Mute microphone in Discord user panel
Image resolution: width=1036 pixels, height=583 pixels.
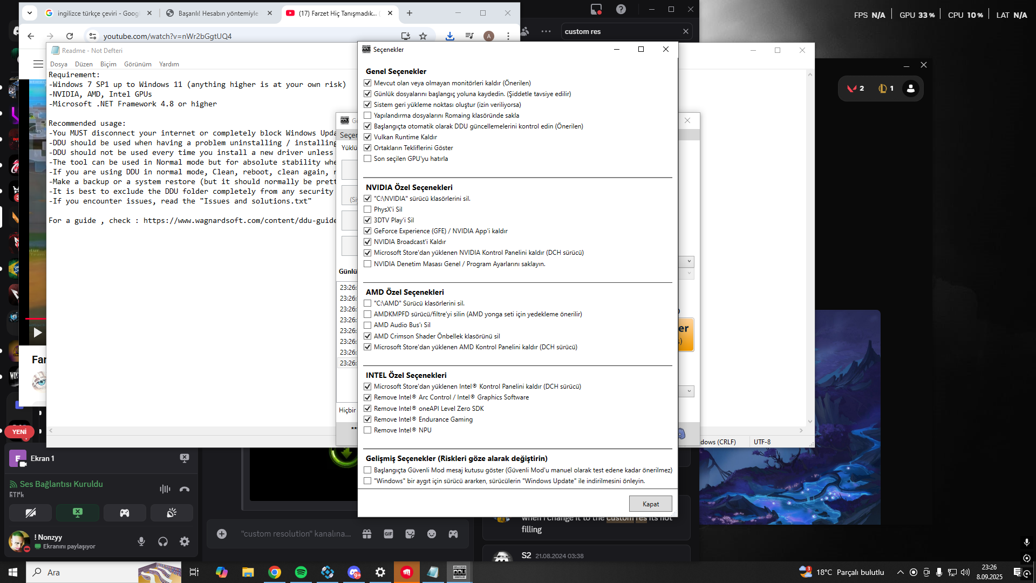pyautogui.click(x=141, y=541)
